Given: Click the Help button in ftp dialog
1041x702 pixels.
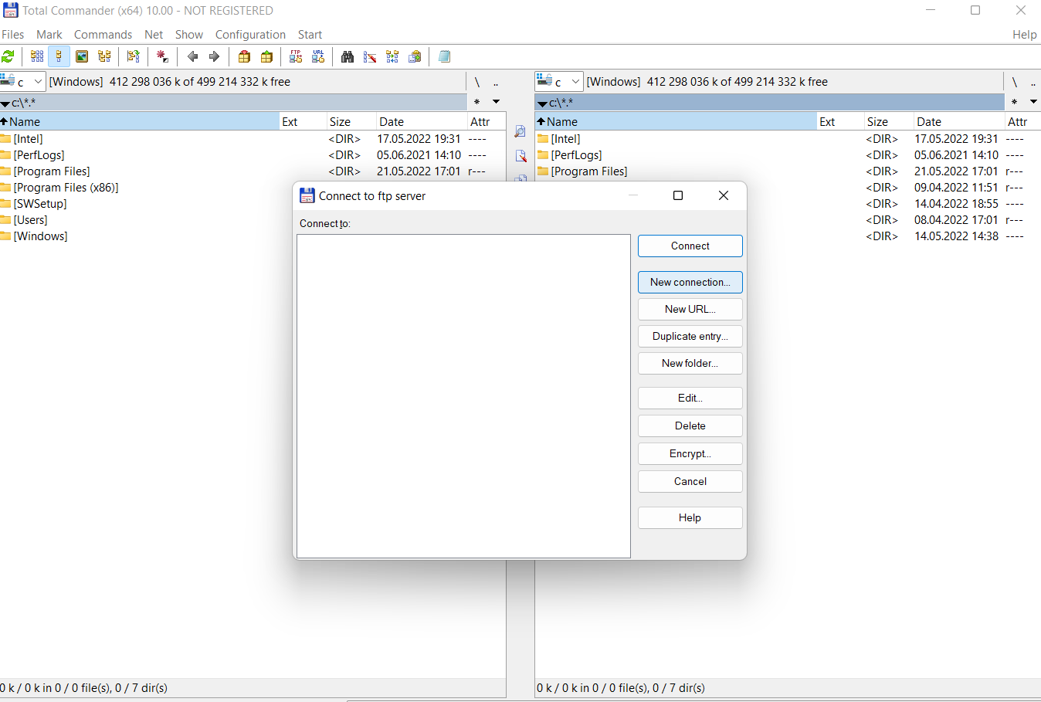Looking at the screenshot, I should [690, 517].
